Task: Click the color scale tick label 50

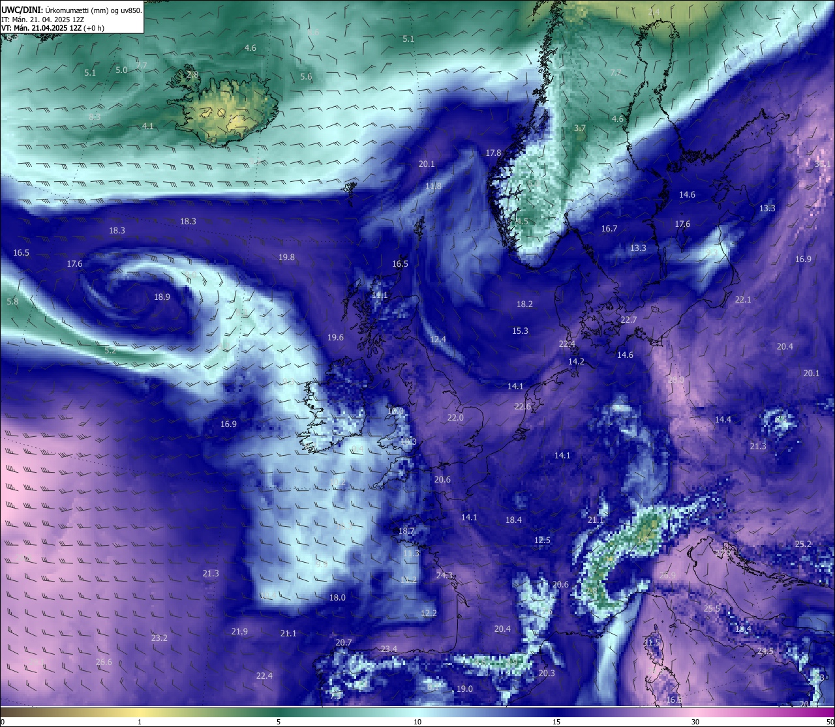Action: click(x=830, y=722)
